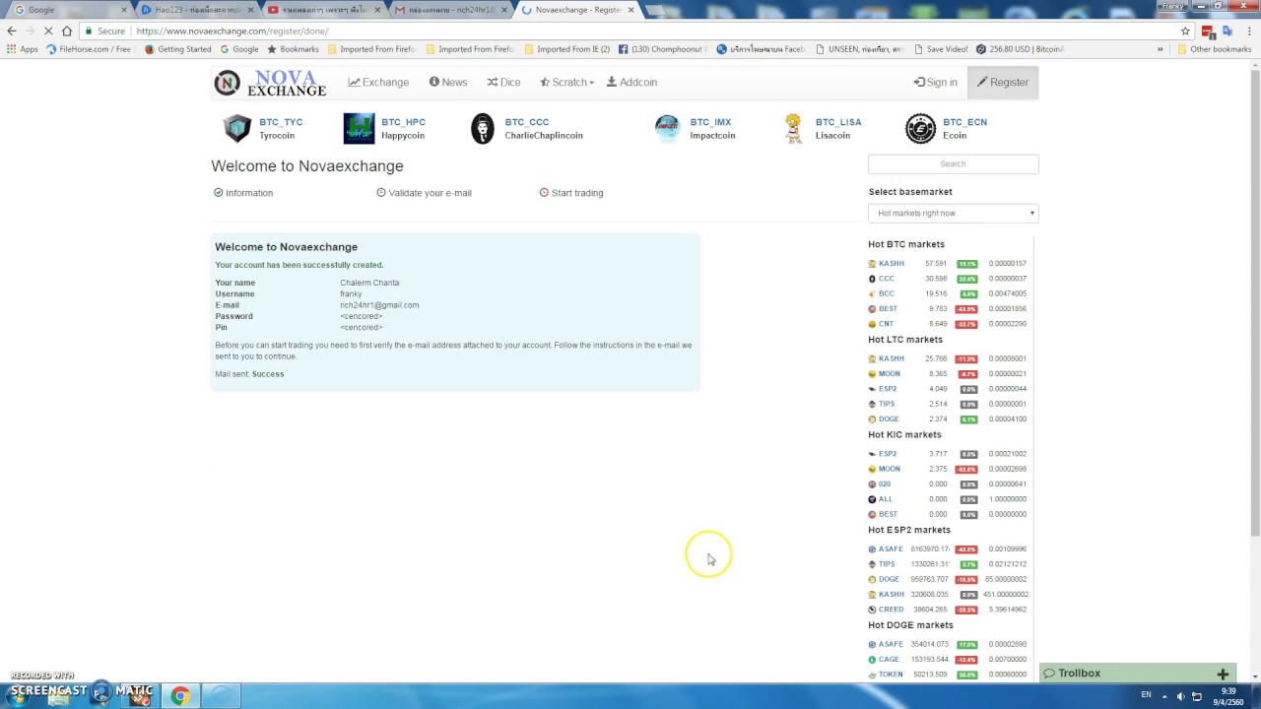Expand the Trollbox with plus icon
Screen dimensions: 1261x709
[x=1223, y=674]
